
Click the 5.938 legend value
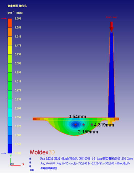[x=18, y=54]
